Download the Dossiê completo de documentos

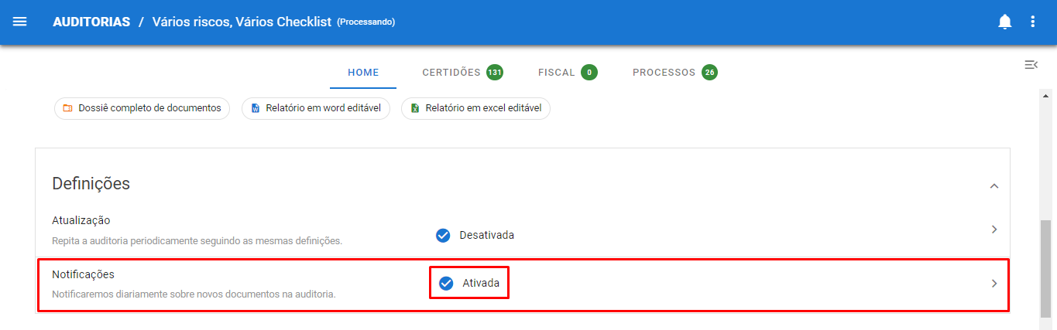[142, 108]
